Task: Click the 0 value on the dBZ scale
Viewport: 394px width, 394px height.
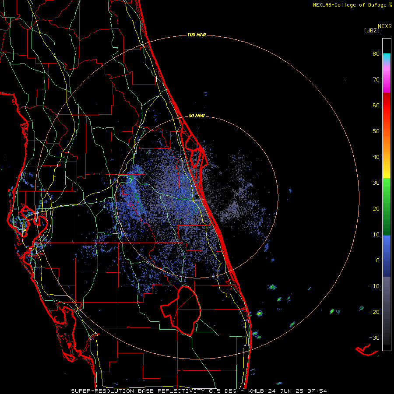Action: 378,260
